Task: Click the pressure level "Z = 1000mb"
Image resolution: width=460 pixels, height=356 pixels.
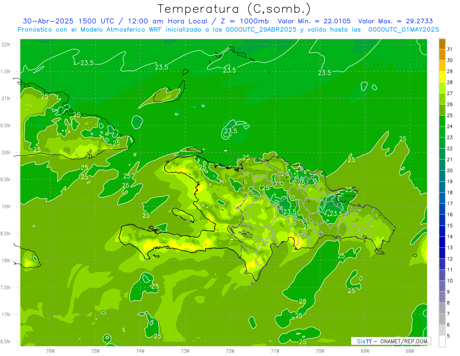Action: tap(243, 21)
